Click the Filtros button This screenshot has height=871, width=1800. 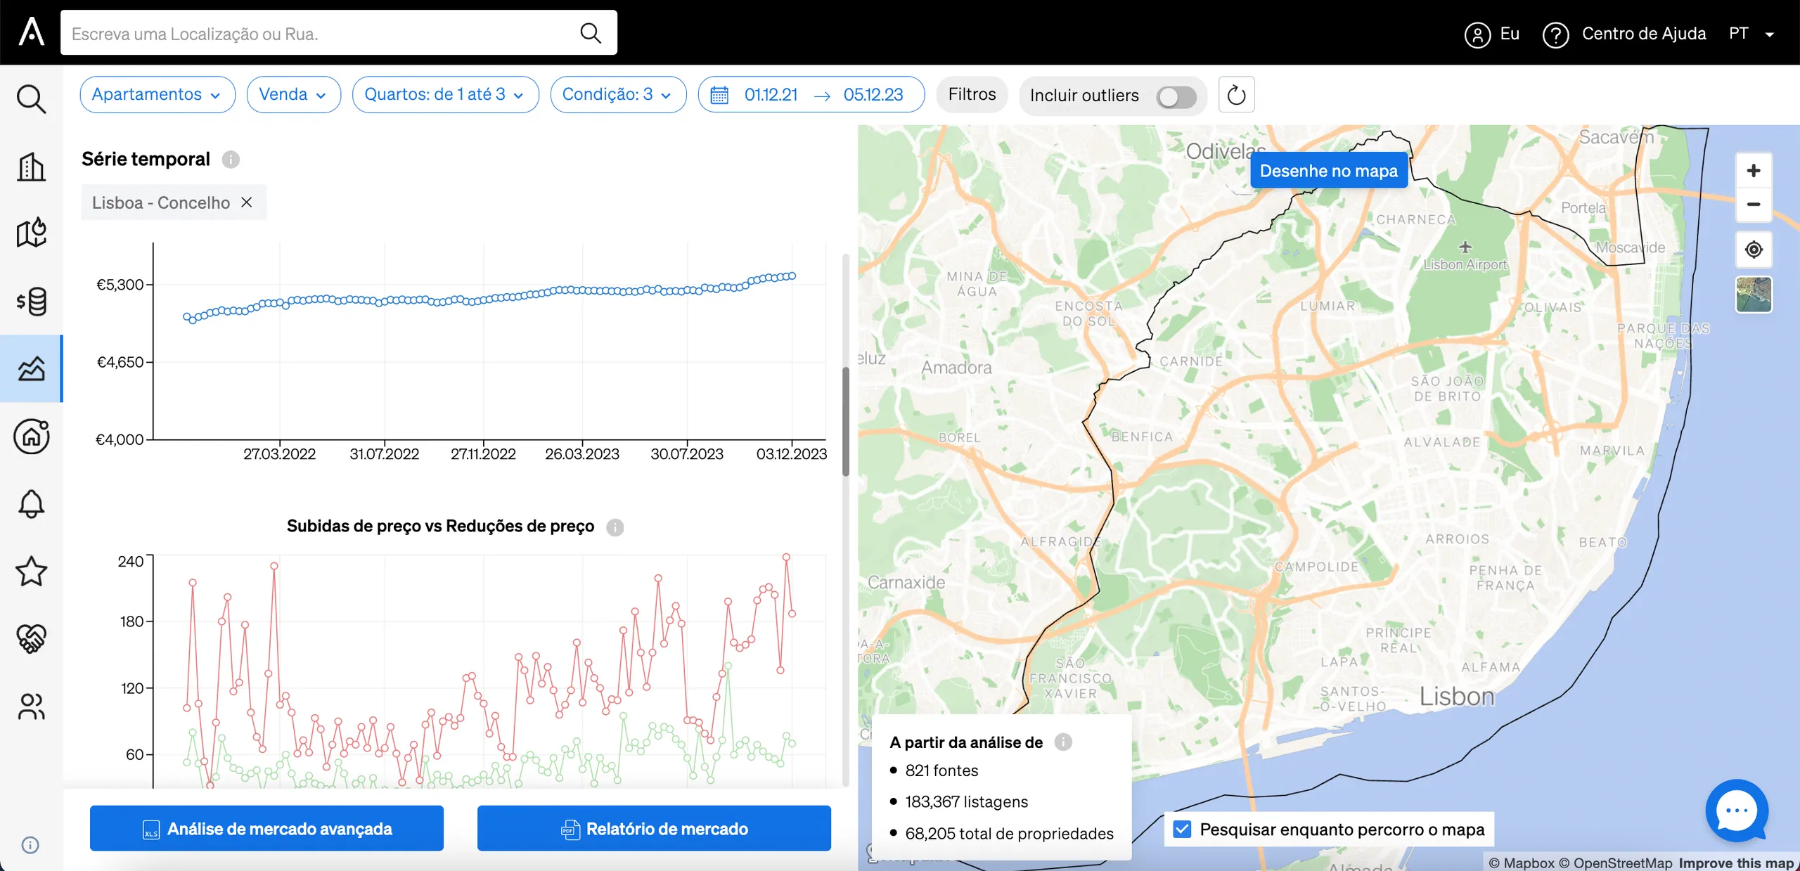[x=972, y=95]
